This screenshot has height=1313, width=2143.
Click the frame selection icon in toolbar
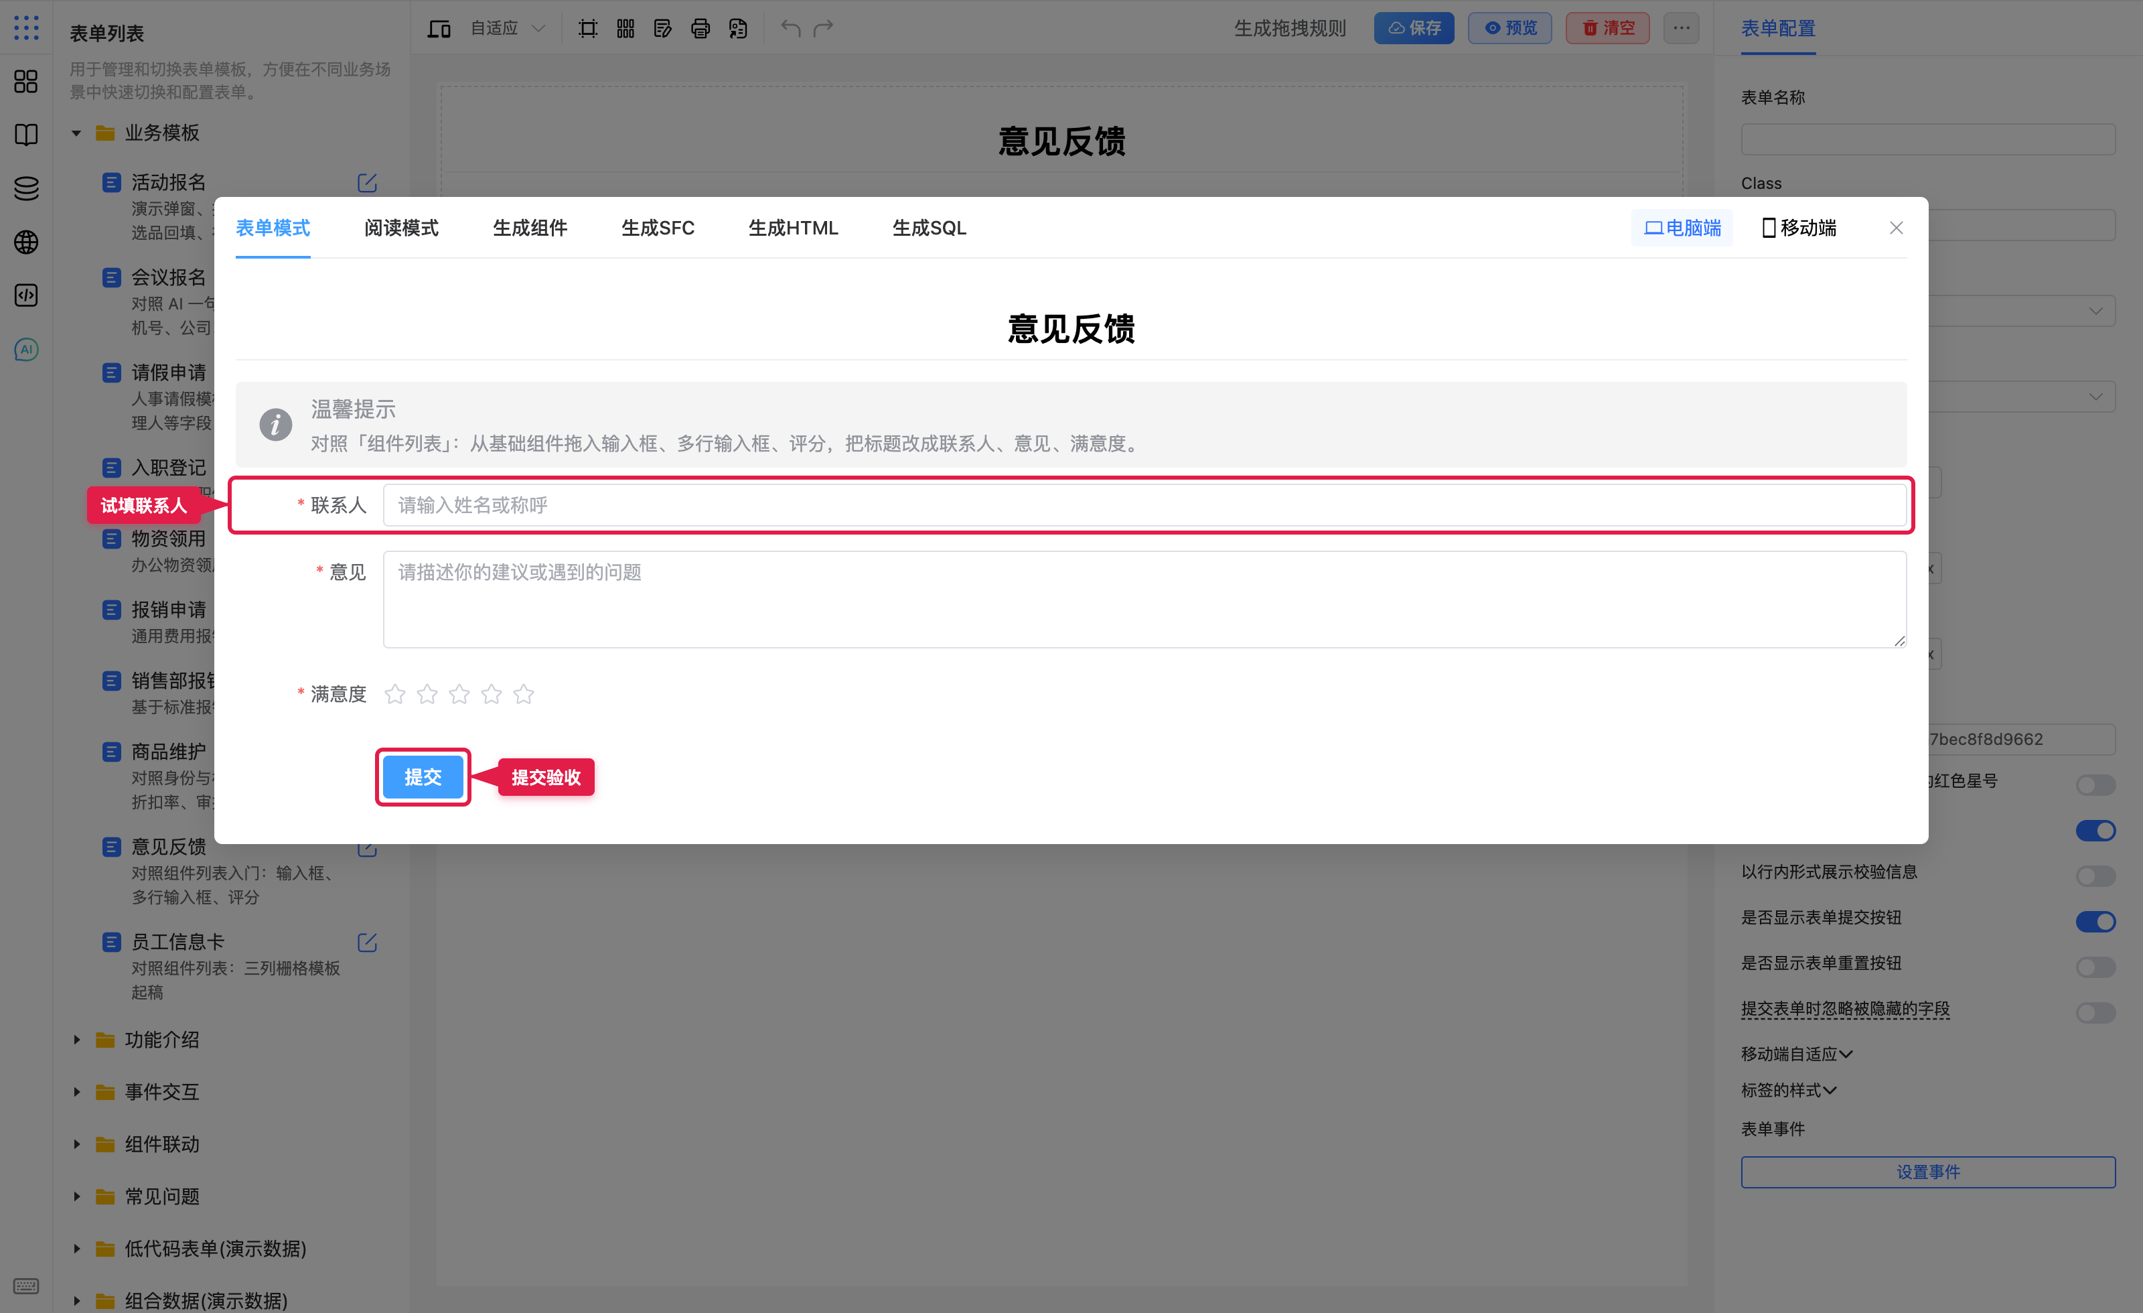[588, 29]
